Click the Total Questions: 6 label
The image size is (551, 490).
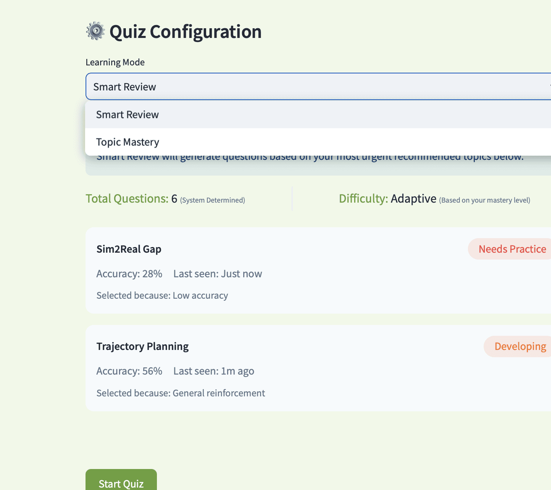(131, 199)
